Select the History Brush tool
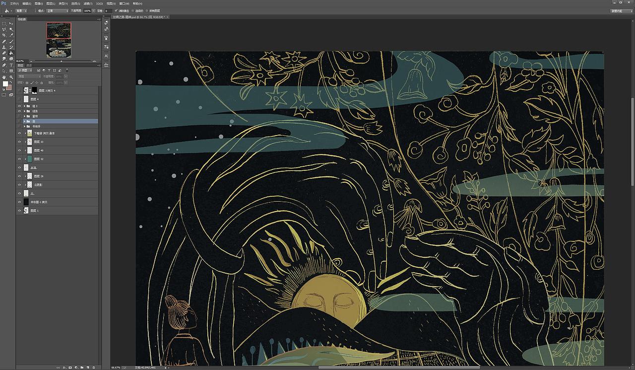 click(x=11, y=47)
